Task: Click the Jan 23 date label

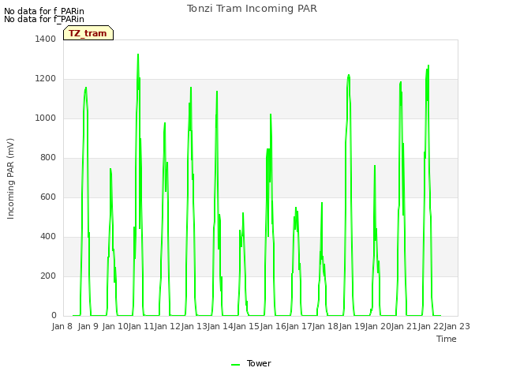Action: [457, 326]
